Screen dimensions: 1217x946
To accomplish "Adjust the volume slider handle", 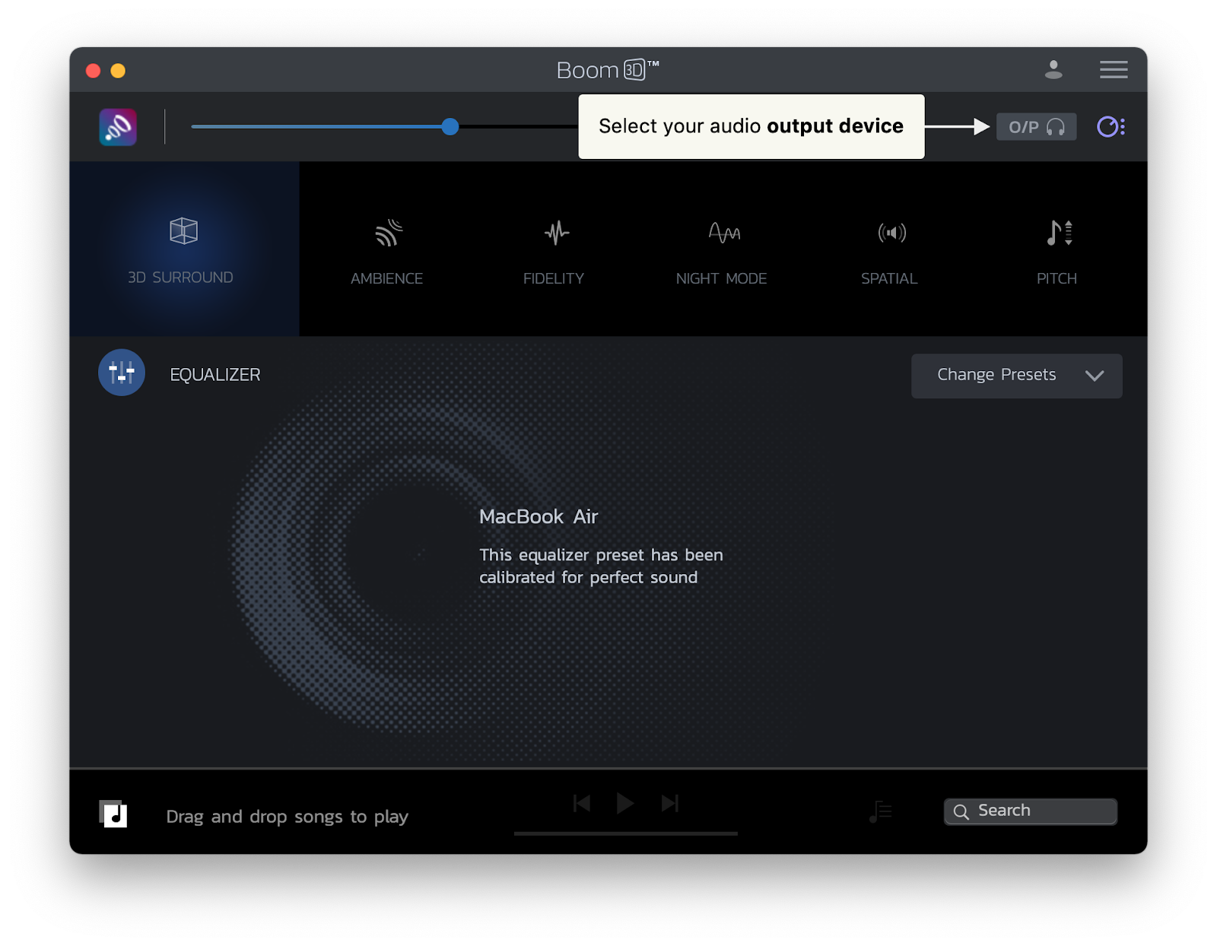I will point(450,127).
